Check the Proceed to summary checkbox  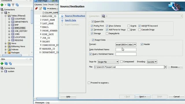[x=89, y=83]
